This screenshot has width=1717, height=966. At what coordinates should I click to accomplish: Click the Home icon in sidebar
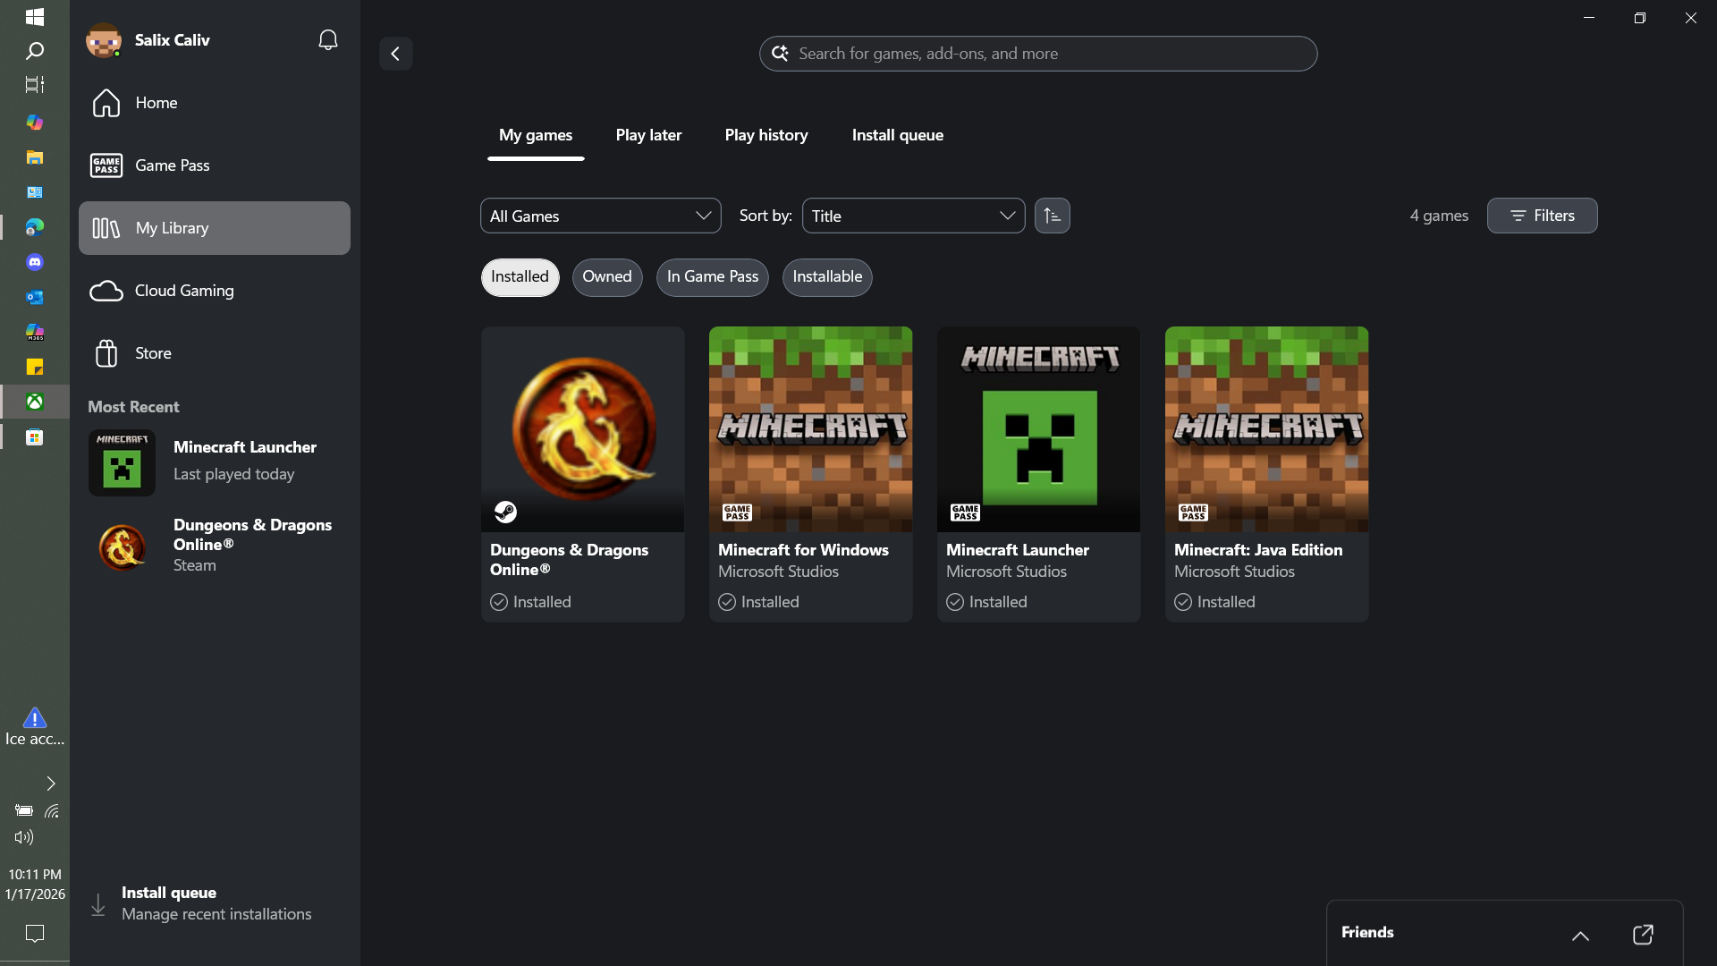pyautogui.click(x=106, y=103)
